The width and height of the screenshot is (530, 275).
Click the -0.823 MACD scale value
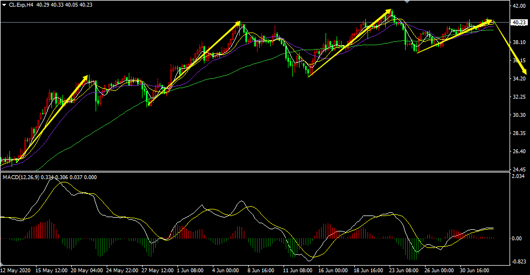point(518,262)
